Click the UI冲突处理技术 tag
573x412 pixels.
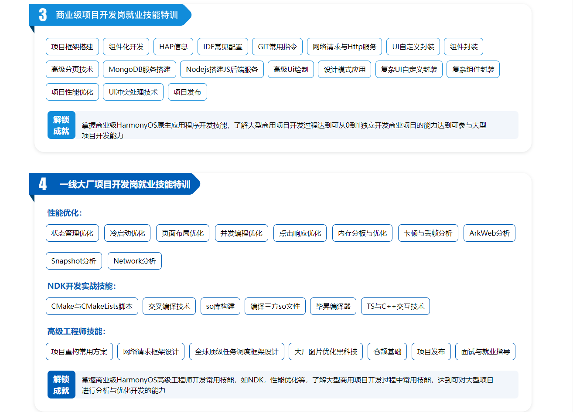133,92
